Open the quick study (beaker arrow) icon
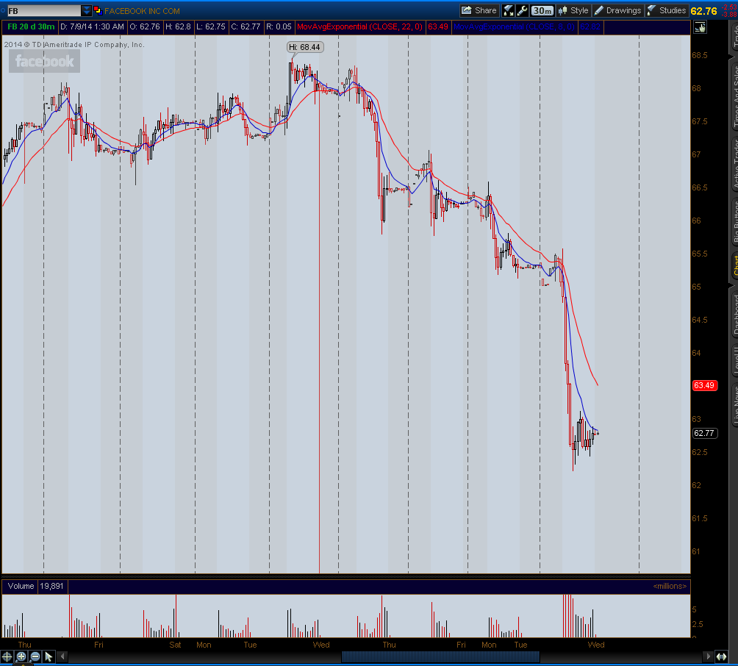This screenshot has height=666, width=738. coord(509,10)
